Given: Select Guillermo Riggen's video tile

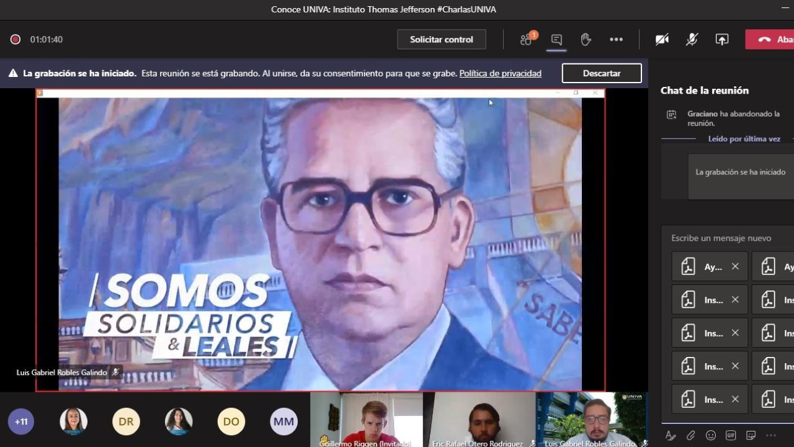Looking at the screenshot, I should (366, 420).
